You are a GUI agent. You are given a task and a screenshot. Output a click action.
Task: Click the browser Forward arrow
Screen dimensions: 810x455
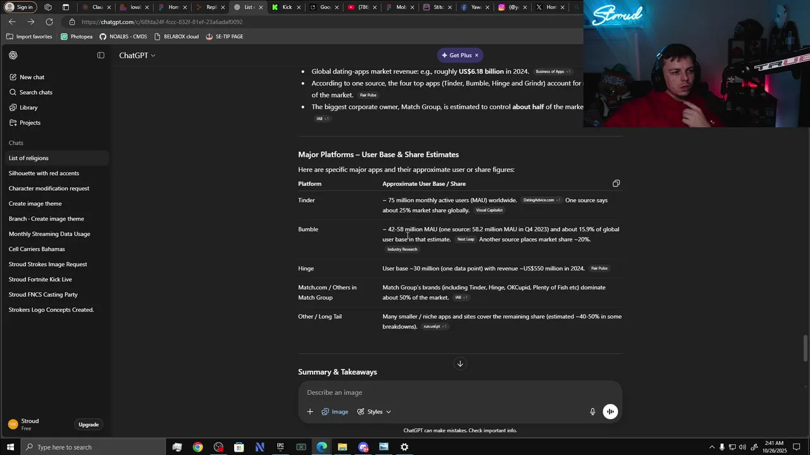point(30,21)
